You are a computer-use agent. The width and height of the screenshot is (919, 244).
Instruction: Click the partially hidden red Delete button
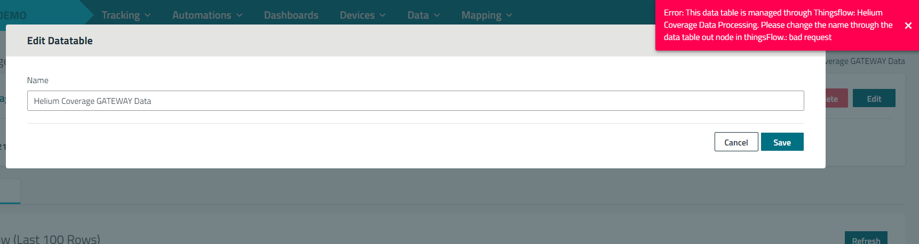(x=836, y=99)
